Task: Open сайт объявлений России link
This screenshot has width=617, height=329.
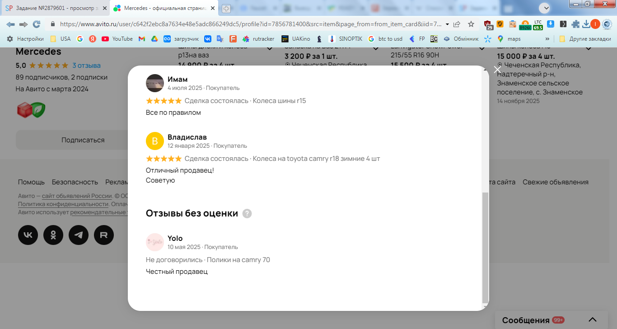Action: [77, 196]
